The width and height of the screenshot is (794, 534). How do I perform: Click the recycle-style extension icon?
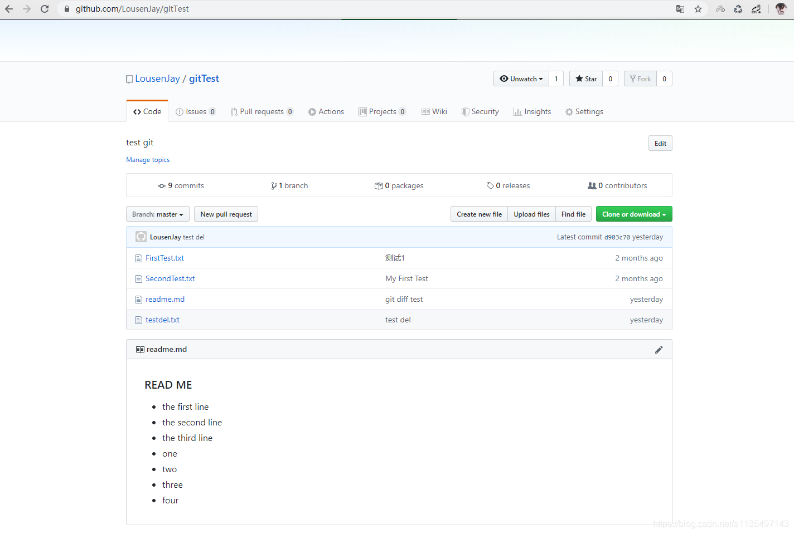pos(738,9)
